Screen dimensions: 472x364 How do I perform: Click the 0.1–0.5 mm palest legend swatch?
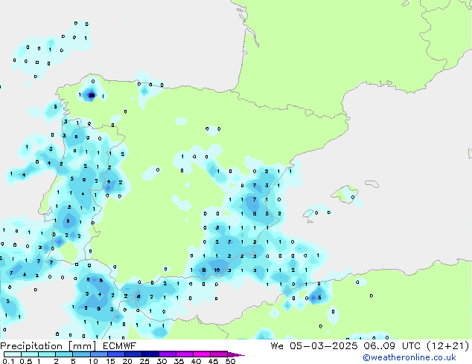click(13, 354)
